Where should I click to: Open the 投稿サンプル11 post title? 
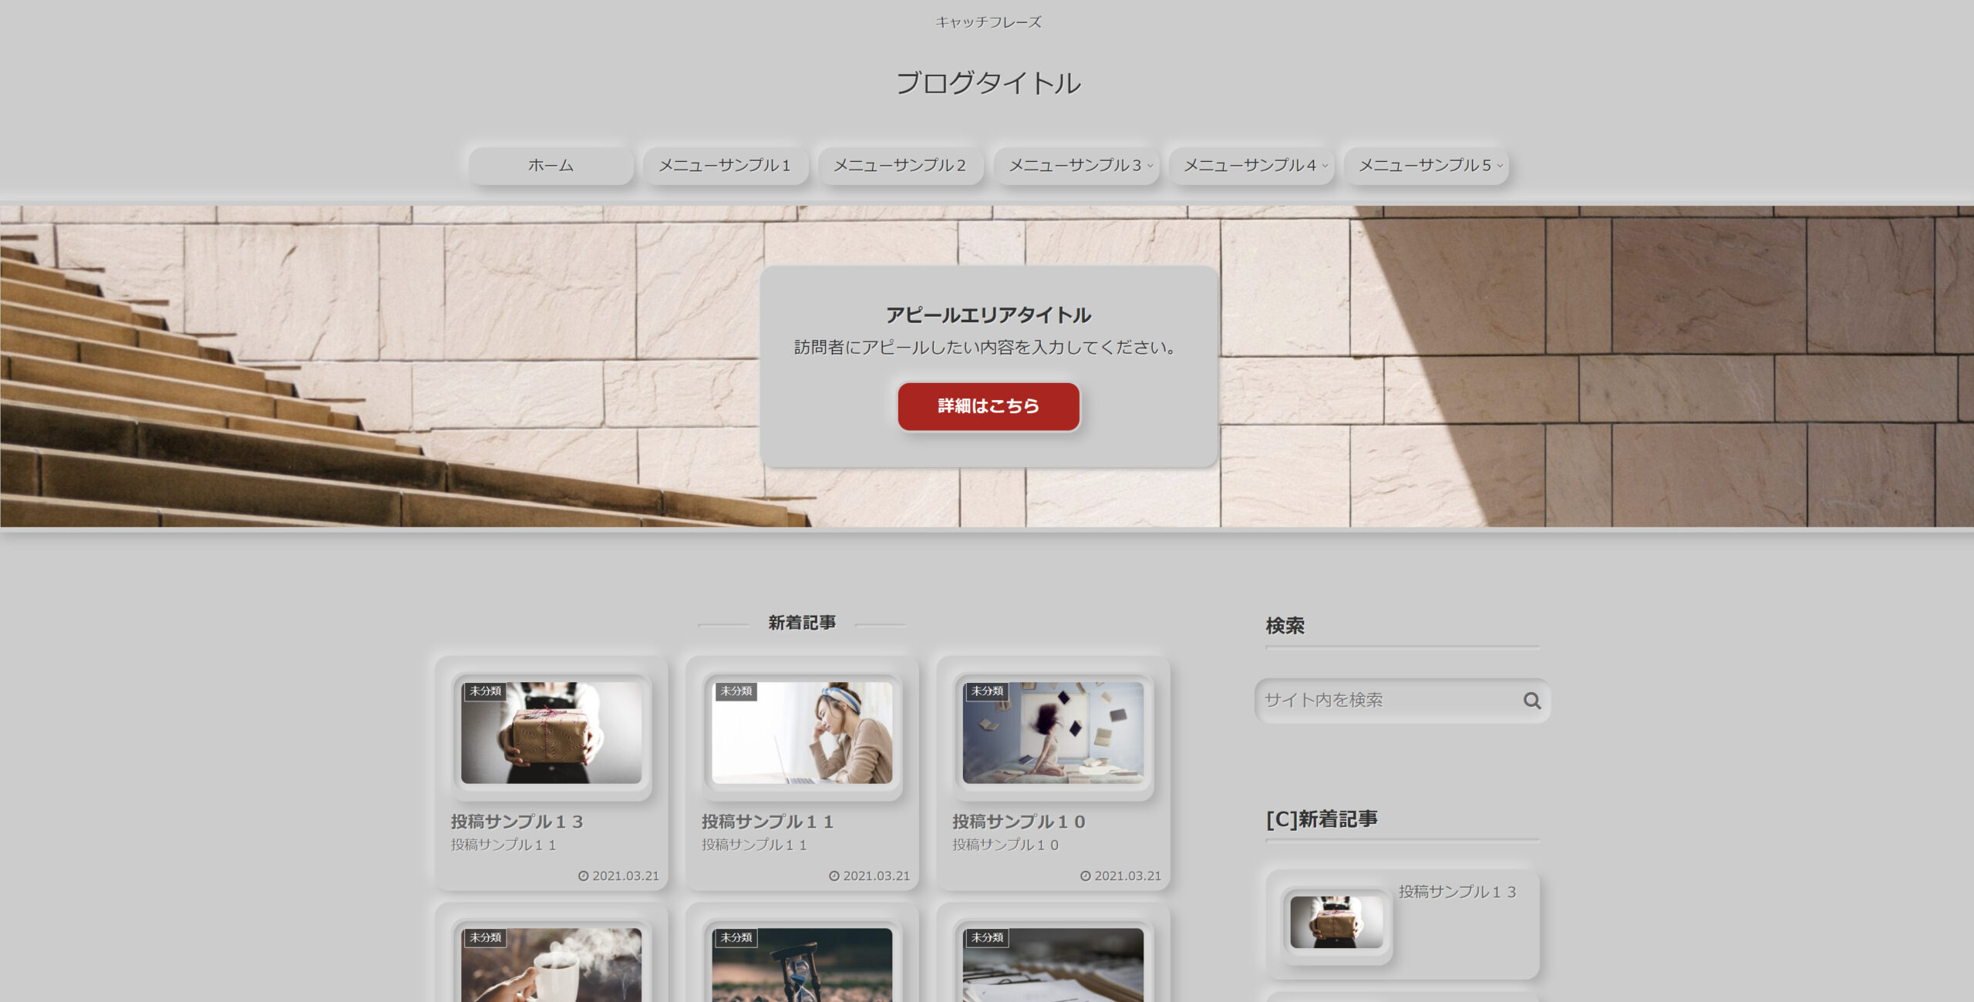click(767, 822)
